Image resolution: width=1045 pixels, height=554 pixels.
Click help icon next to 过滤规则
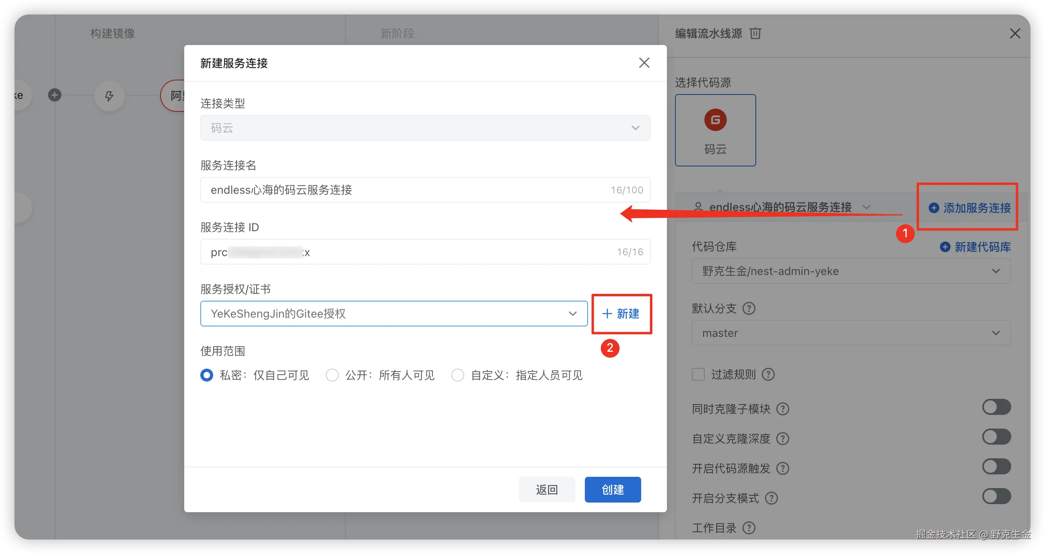767,374
